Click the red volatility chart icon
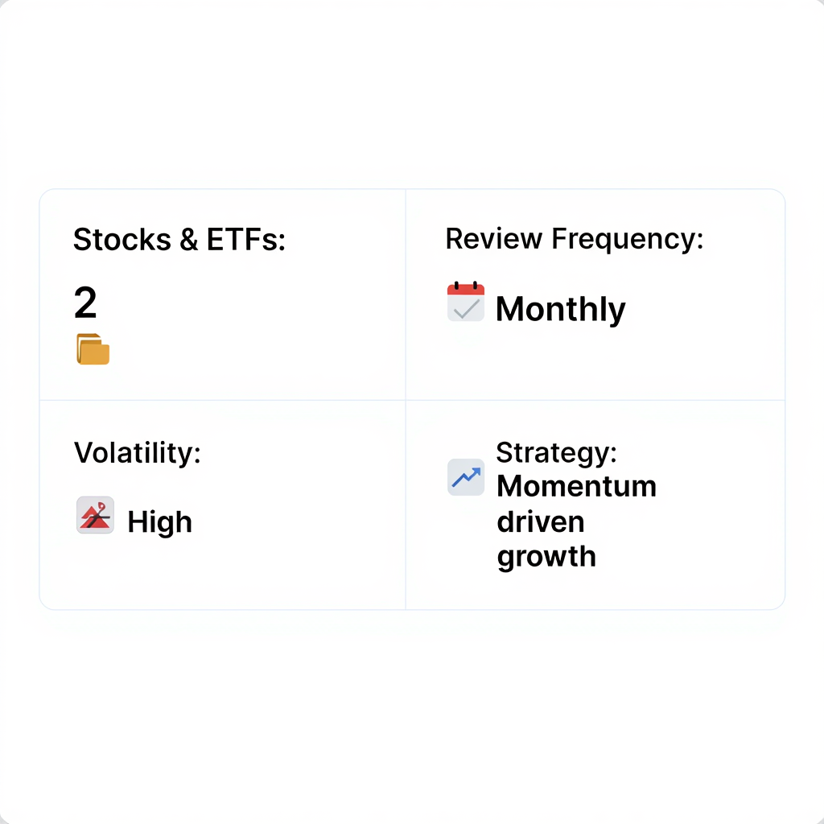 coord(95,516)
